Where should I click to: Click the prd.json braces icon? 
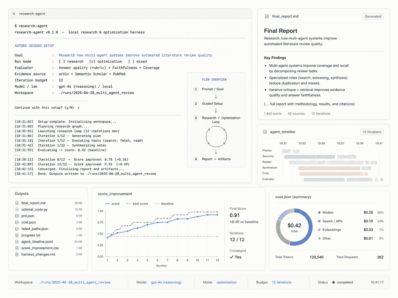(17, 216)
